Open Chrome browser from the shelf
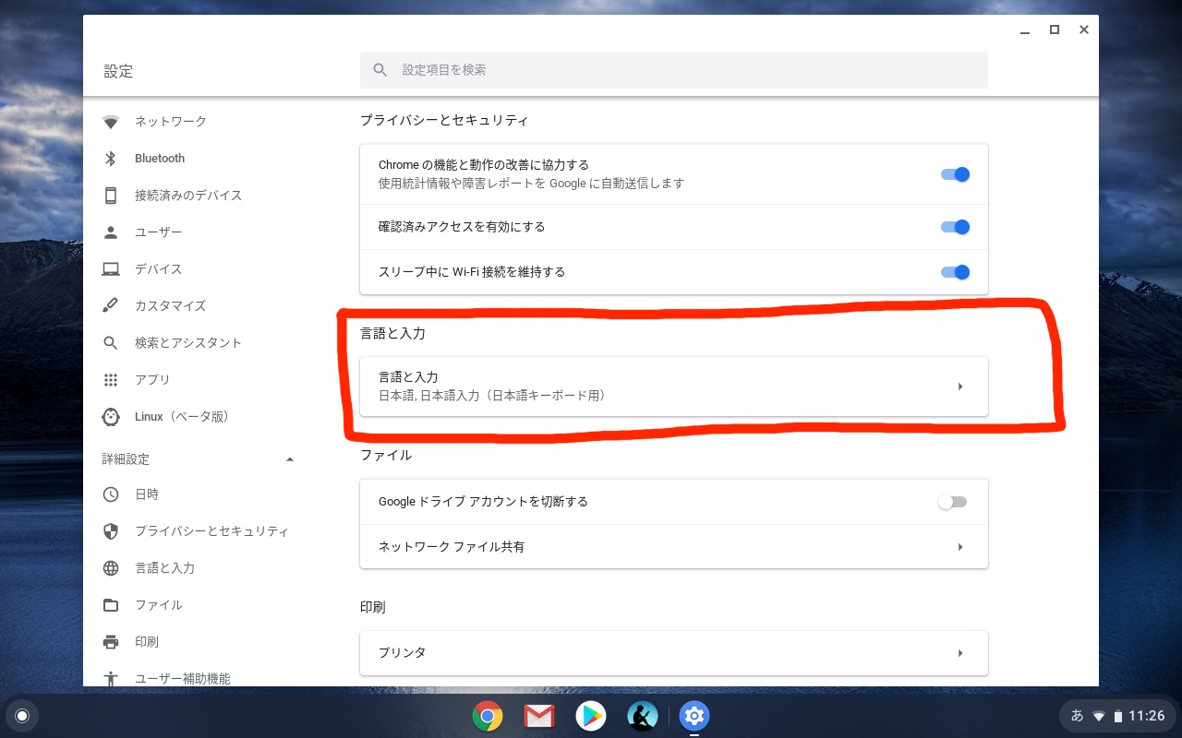Screen dimensions: 1182x738 488,716
